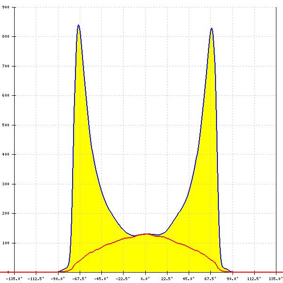This screenshot has height=283, width=283.
Task: Click the 300 y-axis label
Action: pyautogui.click(x=6, y=184)
